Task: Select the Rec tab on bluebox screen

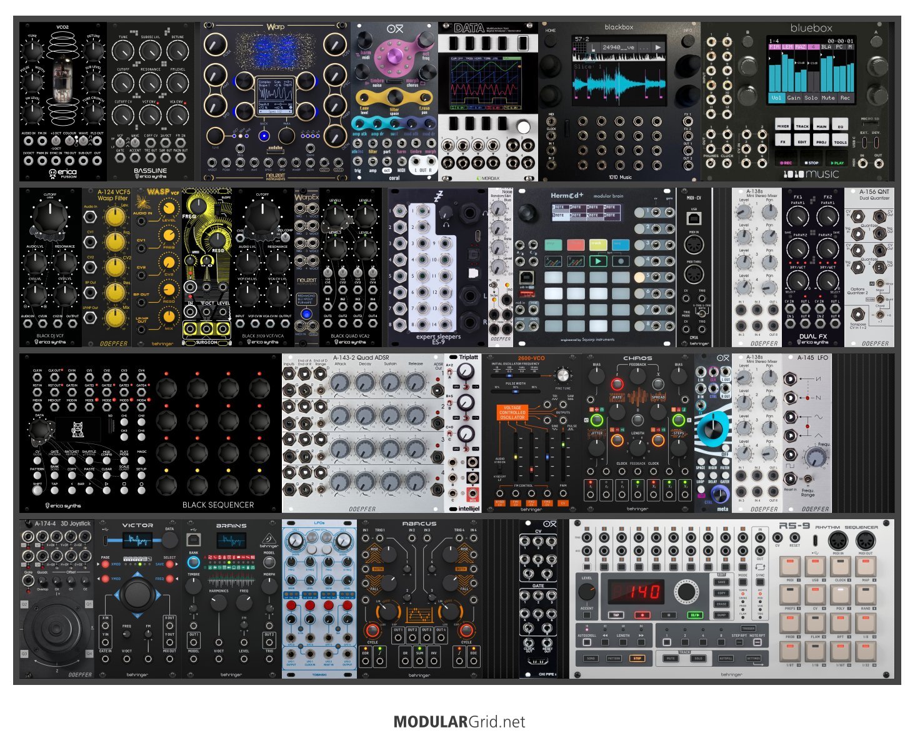Action: tap(845, 98)
